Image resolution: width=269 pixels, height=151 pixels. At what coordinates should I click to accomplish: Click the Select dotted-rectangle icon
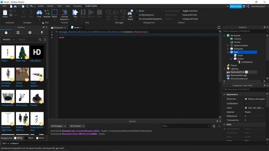(54, 12)
